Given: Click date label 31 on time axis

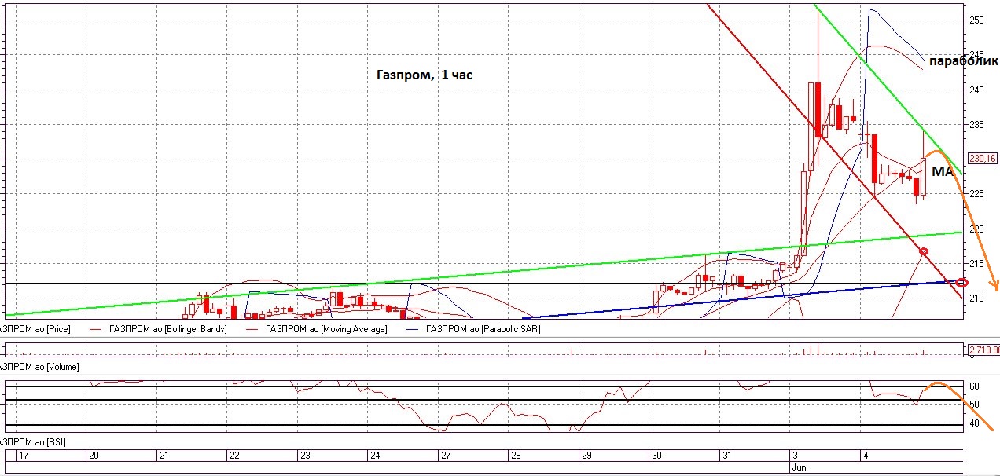Looking at the screenshot, I should click(x=726, y=456).
